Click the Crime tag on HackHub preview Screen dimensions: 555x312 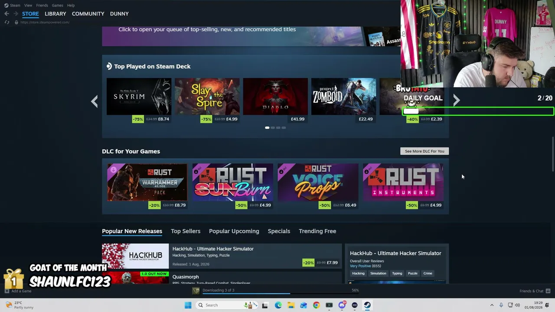(x=428, y=273)
